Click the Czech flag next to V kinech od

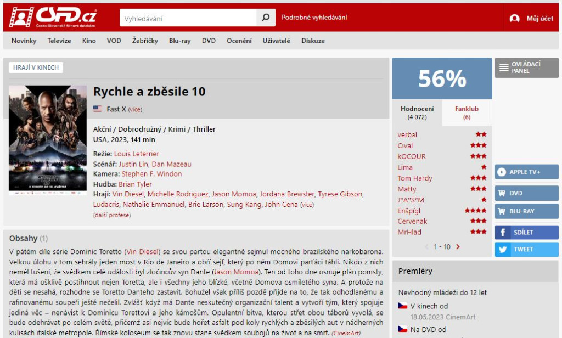(403, 306)
